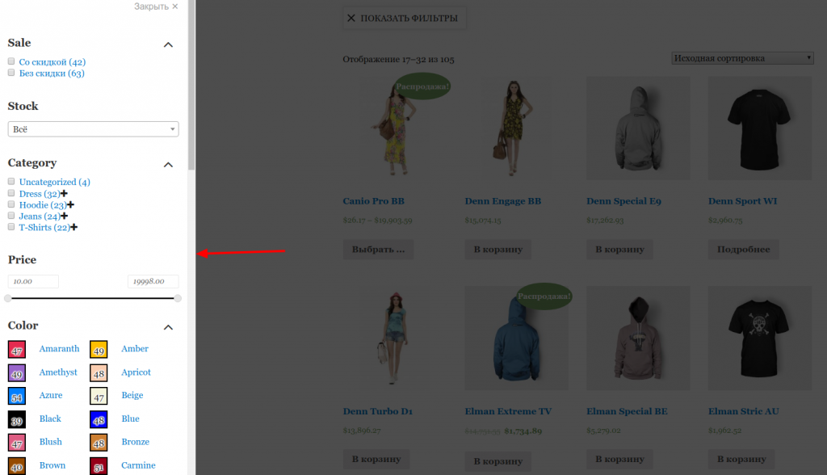The image size is (827, 475).
Task: Select the Amaranth color swatch
Action: point(17,349)
